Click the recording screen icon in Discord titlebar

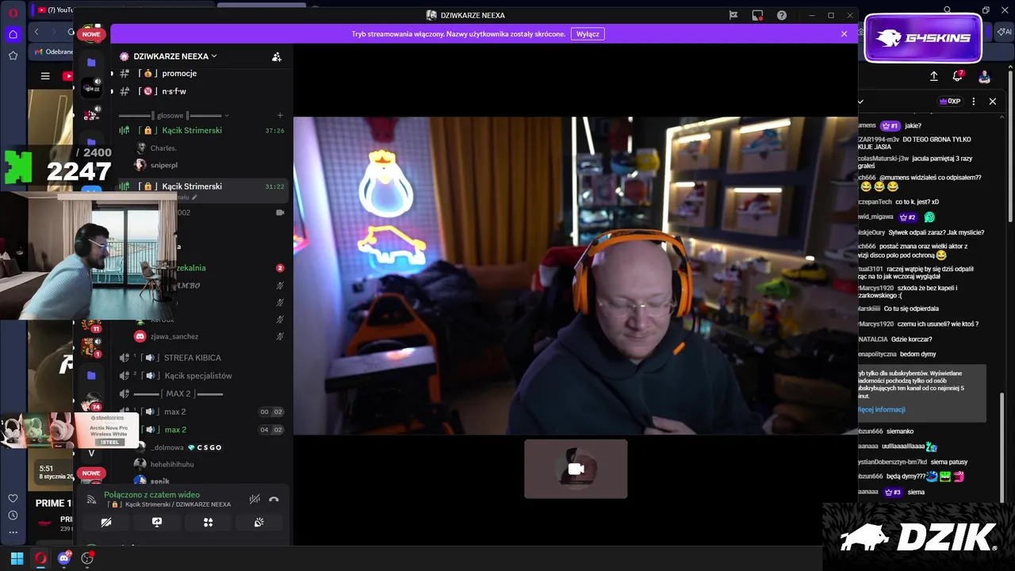tap(757, 15)
